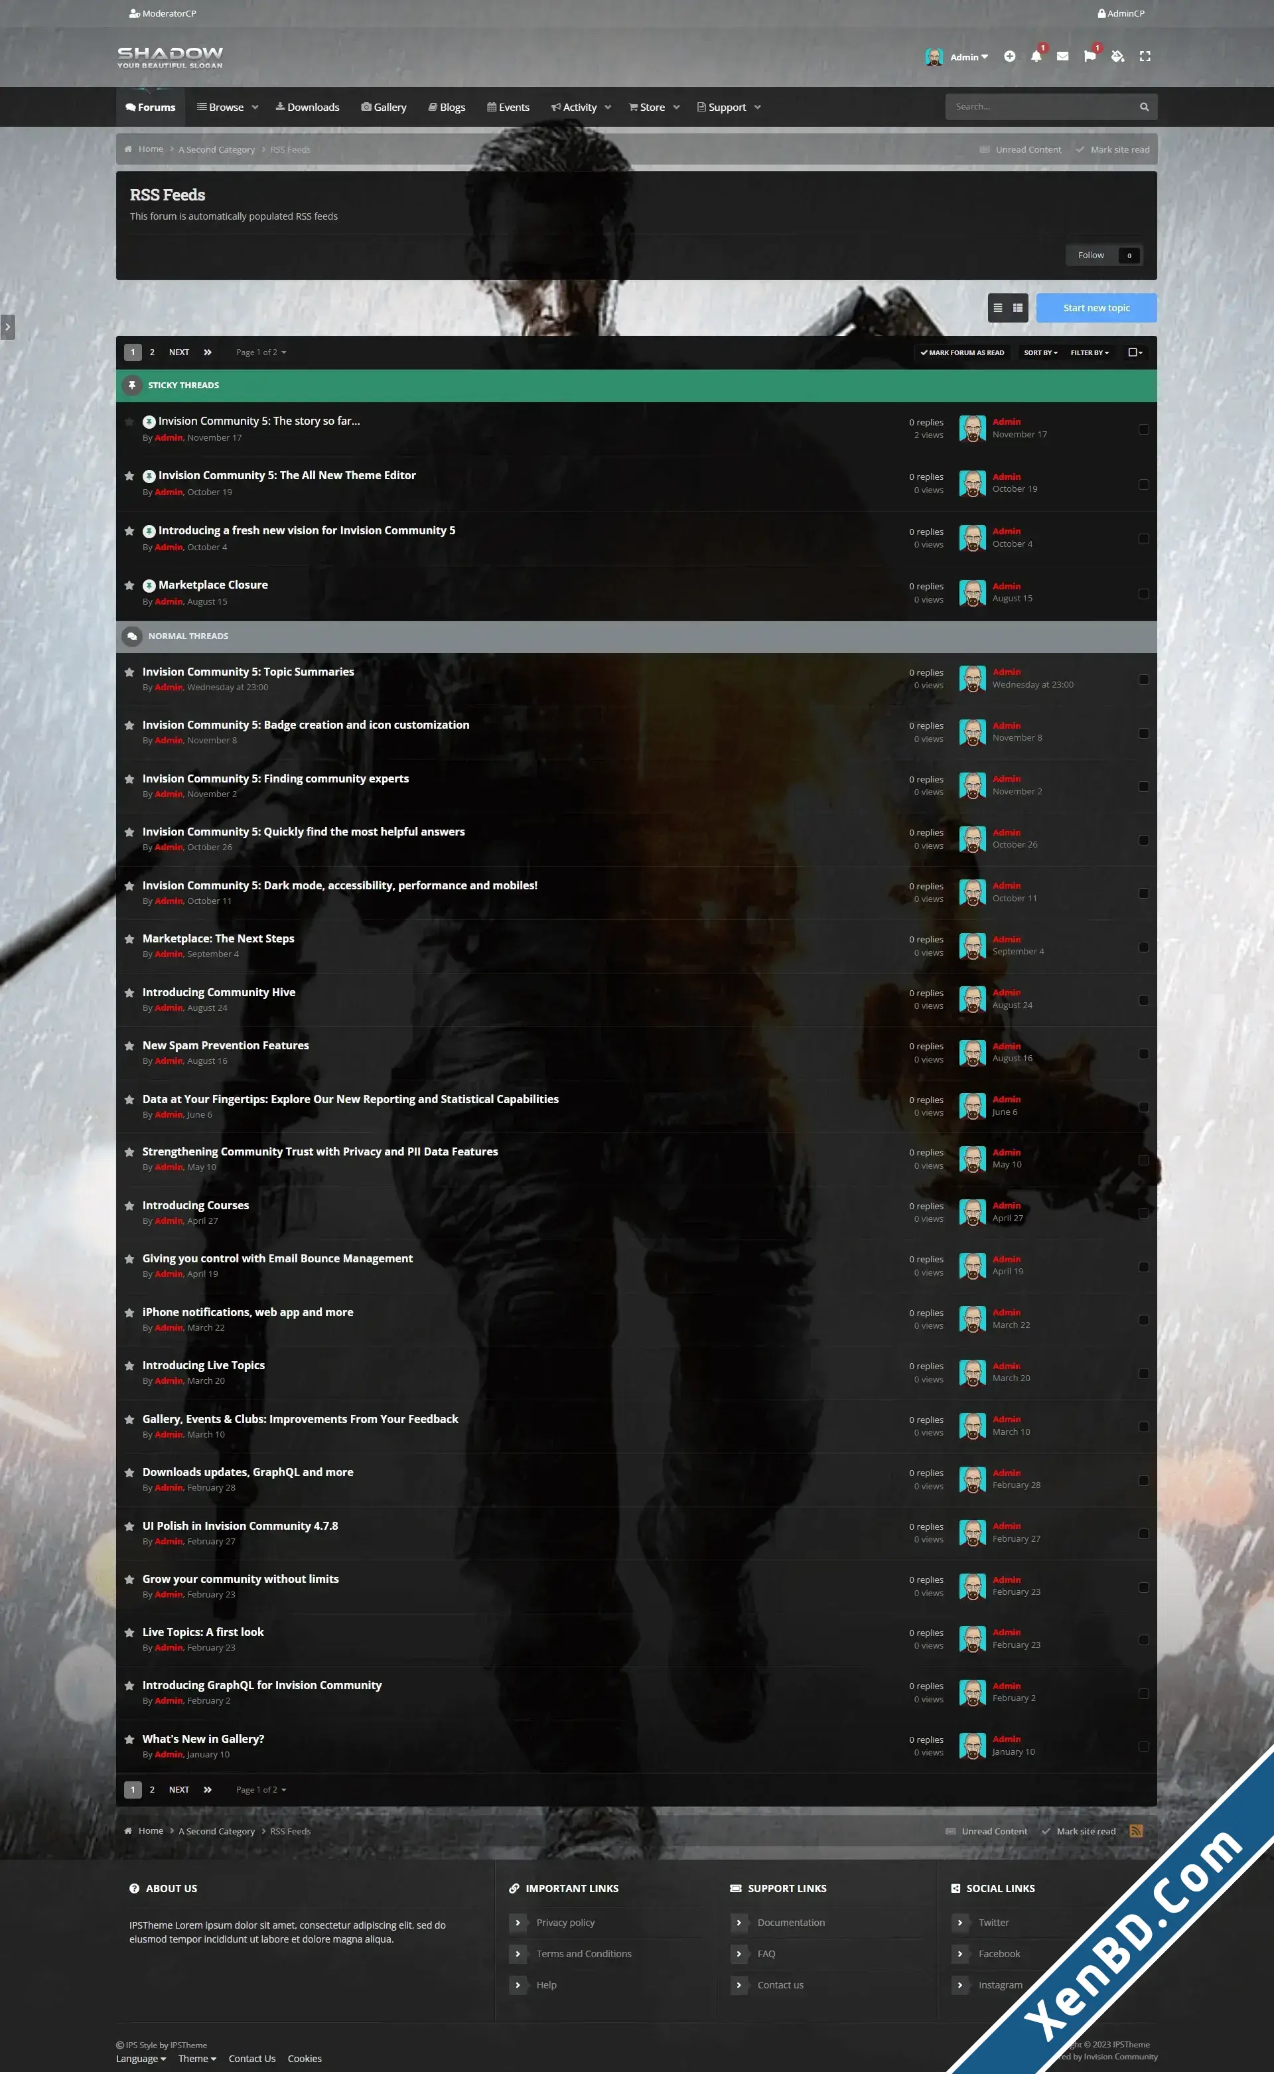Go to page 2 in top pagination
1274x2074 pixels.
click(152, 353)
